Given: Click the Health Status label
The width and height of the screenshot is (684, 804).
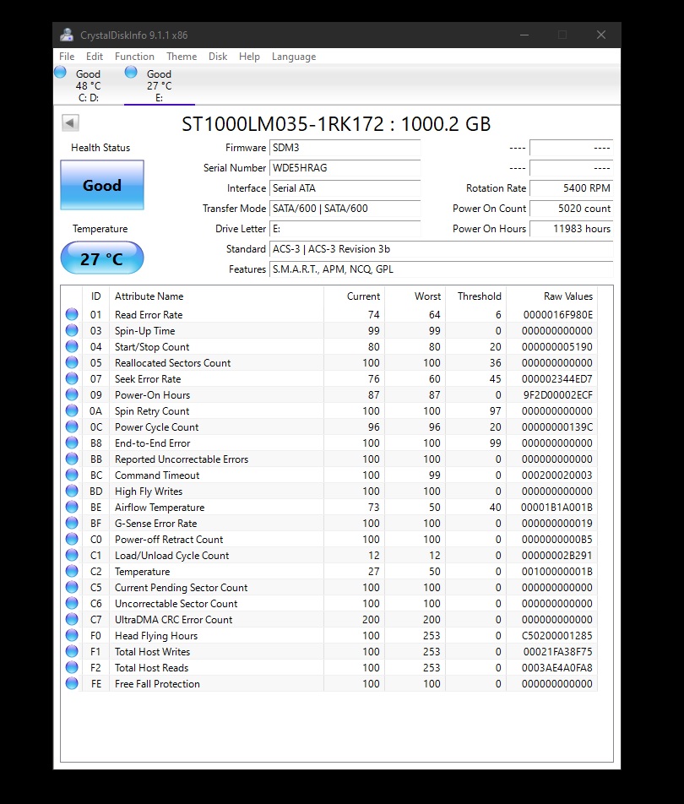Looking at the screenshot, I should [100, 148].
